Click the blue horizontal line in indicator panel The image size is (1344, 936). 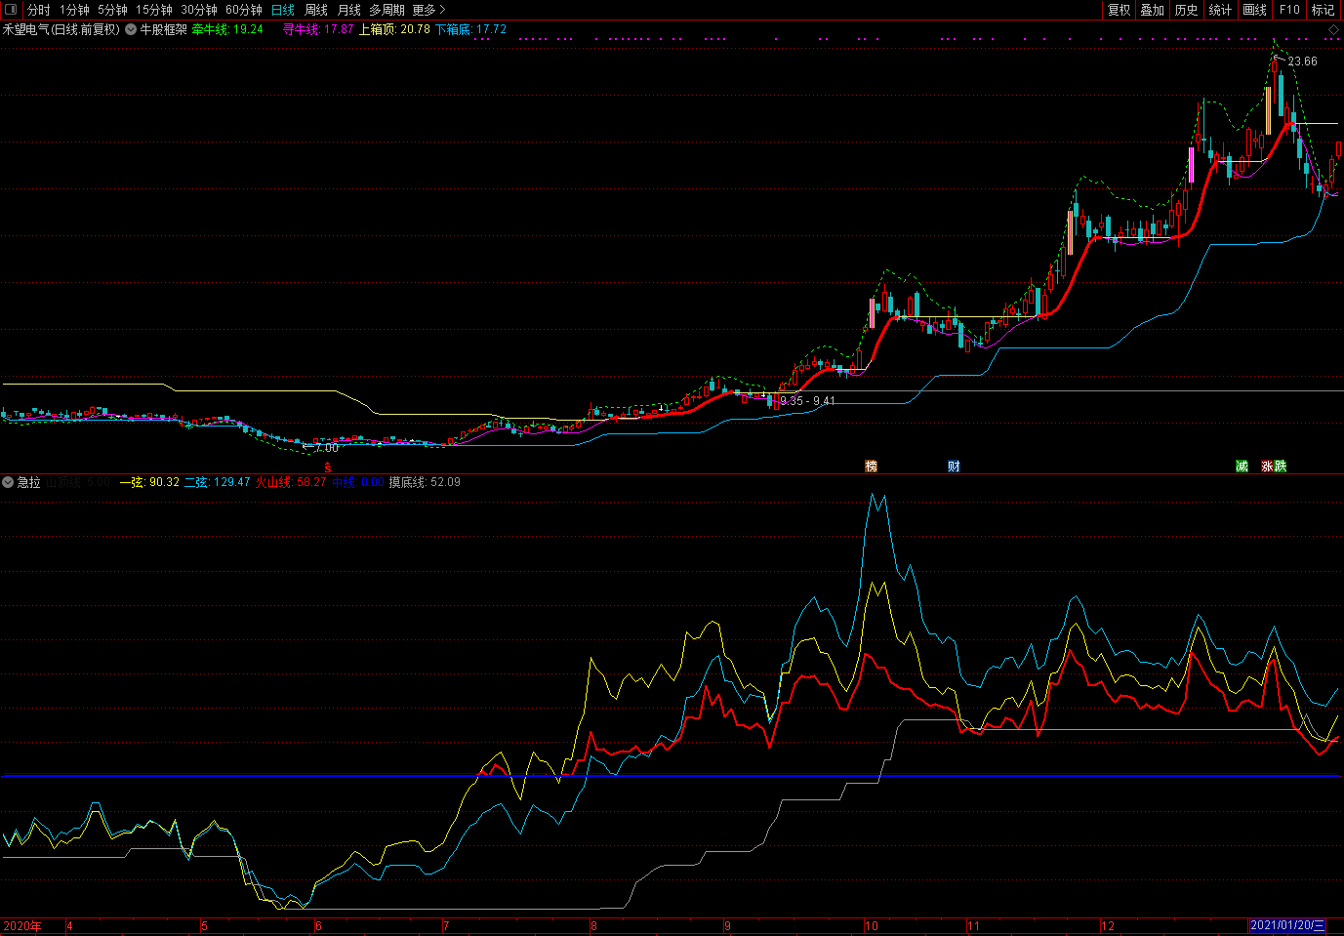coord(672,776)
